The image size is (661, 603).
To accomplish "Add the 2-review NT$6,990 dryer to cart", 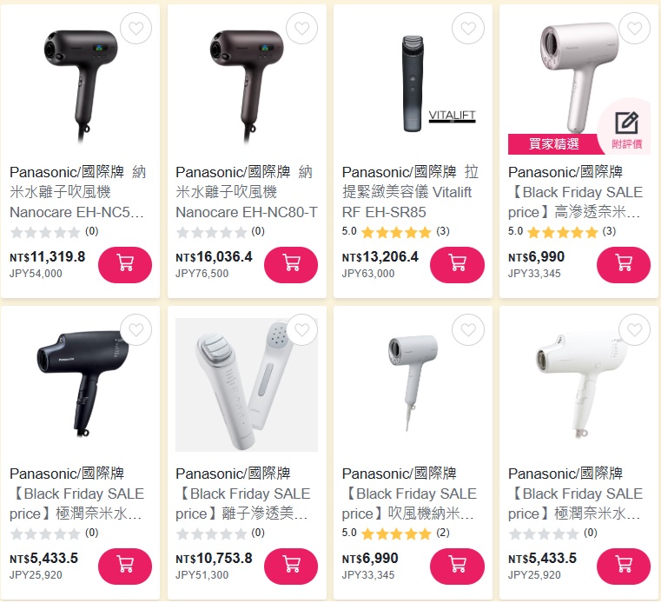I will 457,566.
